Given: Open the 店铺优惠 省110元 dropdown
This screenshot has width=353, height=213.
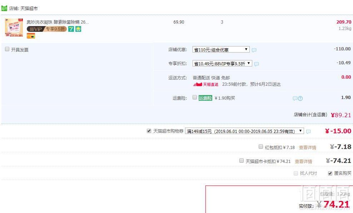Looking at the screenshot, I should [x=221, y=50].
